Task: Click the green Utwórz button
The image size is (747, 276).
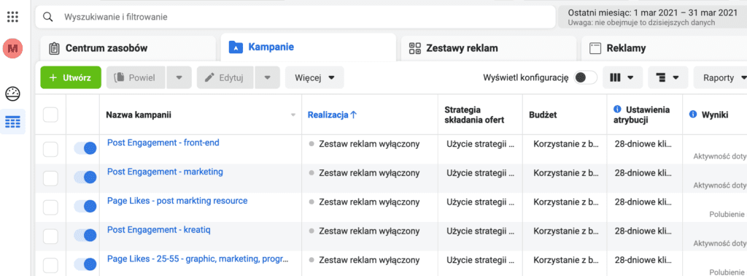Action: click(x=71, y=77)
